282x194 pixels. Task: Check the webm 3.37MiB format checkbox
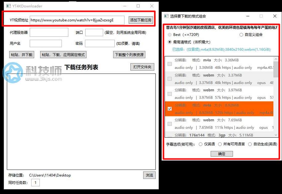click(x=170, y=79)
